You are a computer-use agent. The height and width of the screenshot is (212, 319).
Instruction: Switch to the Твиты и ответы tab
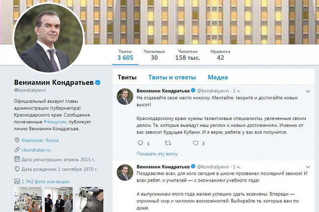(x=172, y=77)
